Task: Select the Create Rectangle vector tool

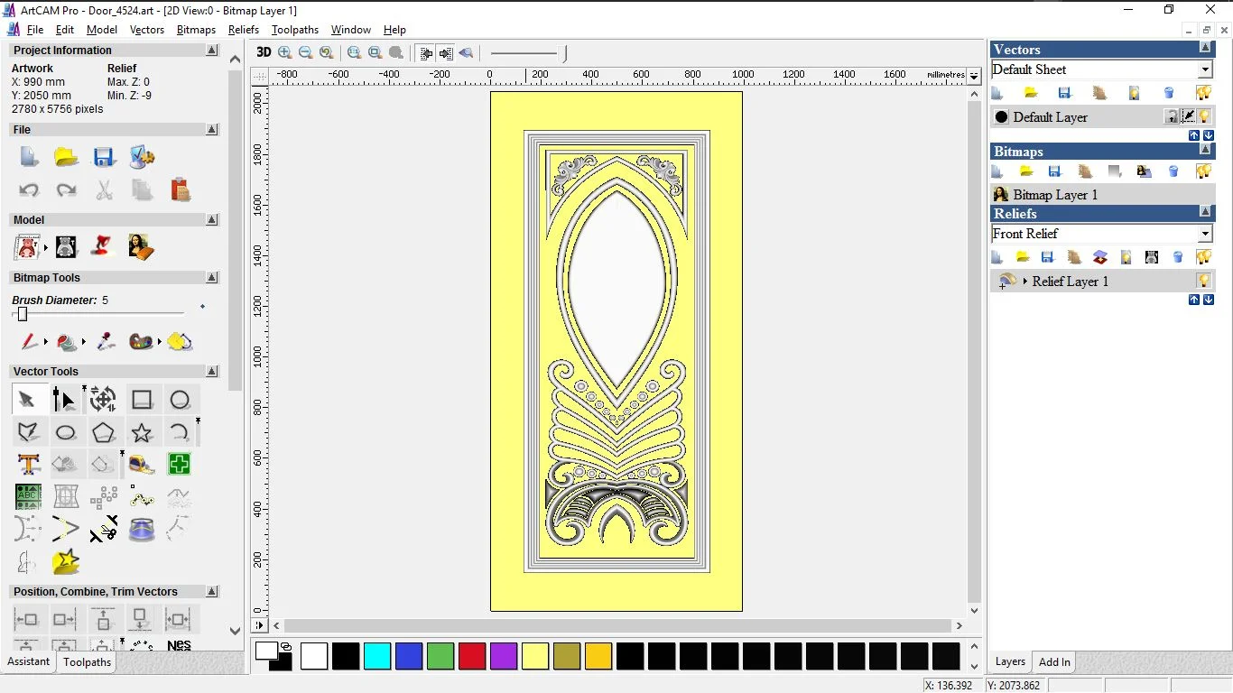Action: pyautogui.click(x=142, y=400)
